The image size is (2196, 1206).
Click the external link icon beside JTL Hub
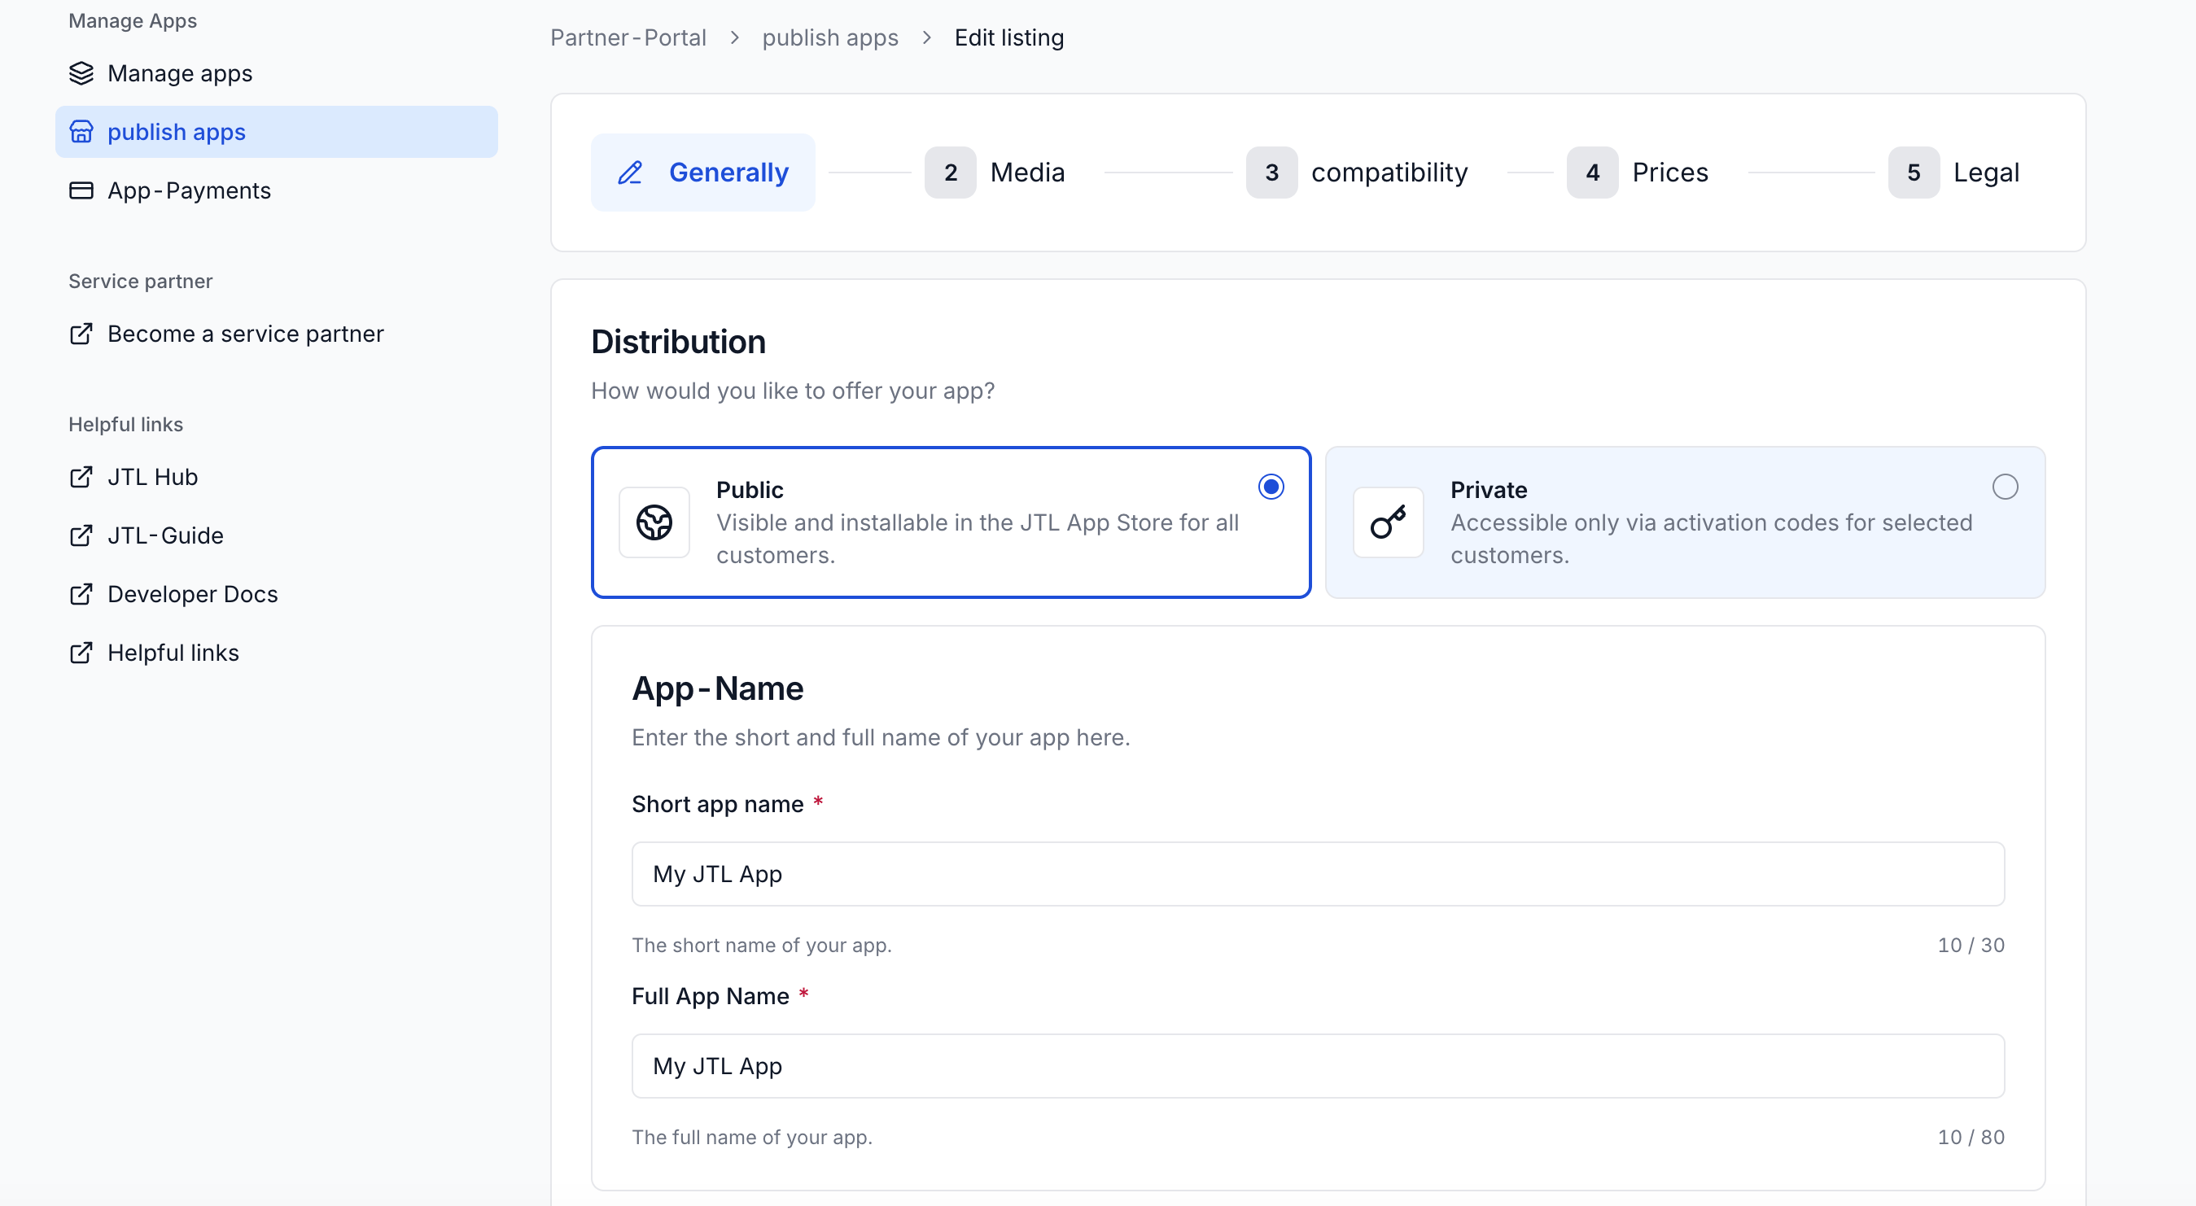tap(81, 478)
